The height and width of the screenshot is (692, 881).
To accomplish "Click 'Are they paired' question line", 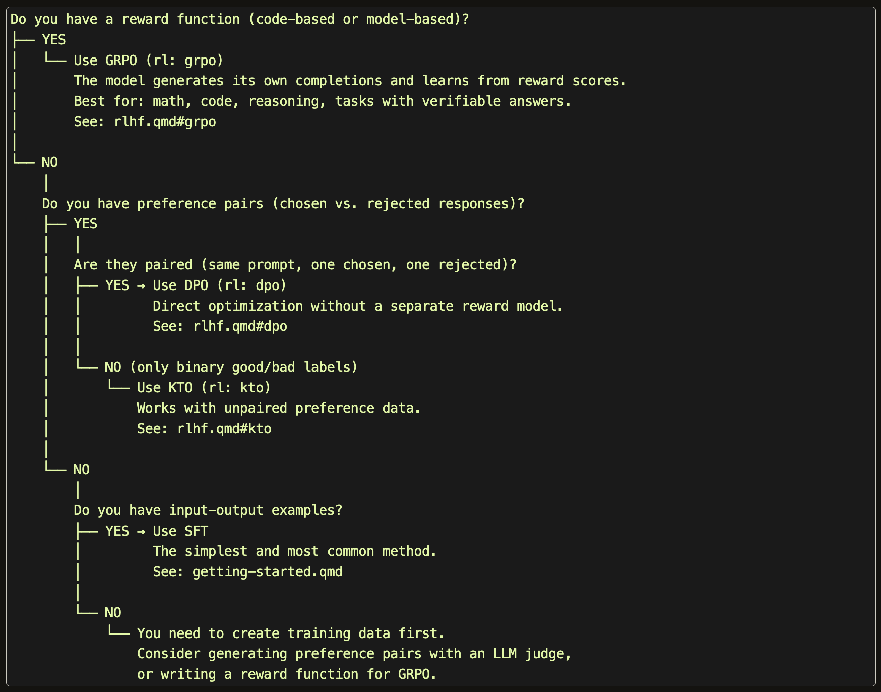I will point(295,265).
